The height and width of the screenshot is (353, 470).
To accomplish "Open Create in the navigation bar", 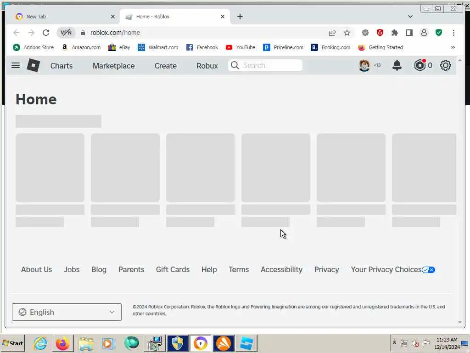I will pos(165,66).
